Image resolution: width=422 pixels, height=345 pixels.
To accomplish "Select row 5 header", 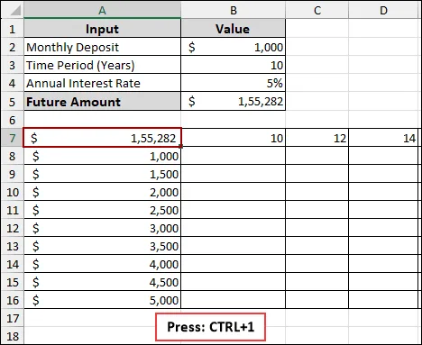I will coord(12,102).
